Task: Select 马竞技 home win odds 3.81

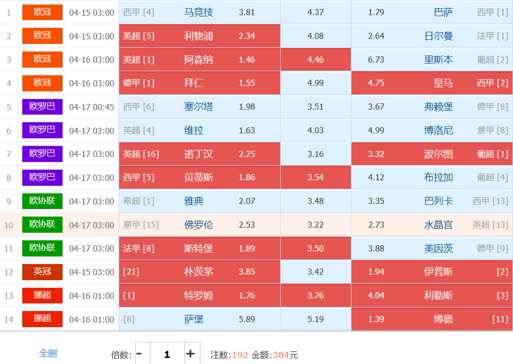Action: [199, 12]
